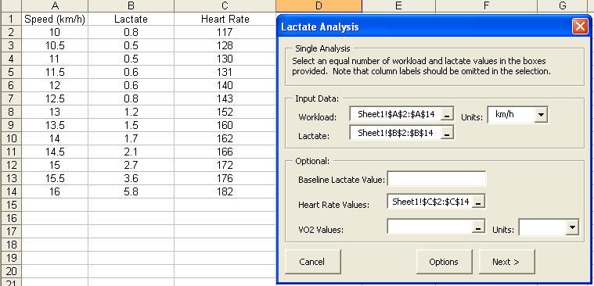Select the lactate cell showing 1.5
This screenshot has height=286, width=594.
(131, 125)
